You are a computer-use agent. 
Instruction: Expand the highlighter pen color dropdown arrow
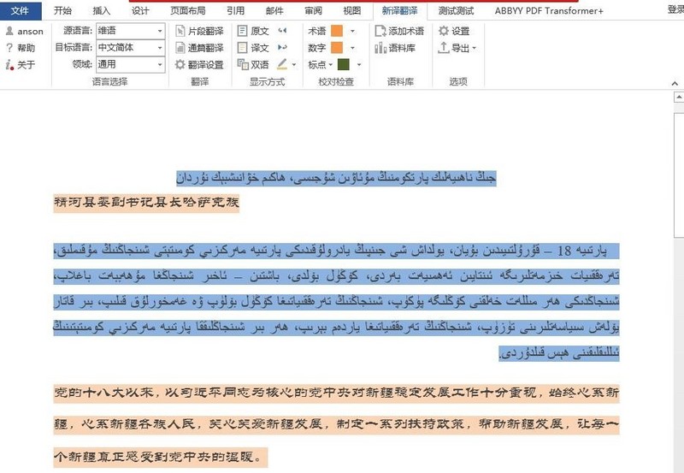(x=294, y=65)
